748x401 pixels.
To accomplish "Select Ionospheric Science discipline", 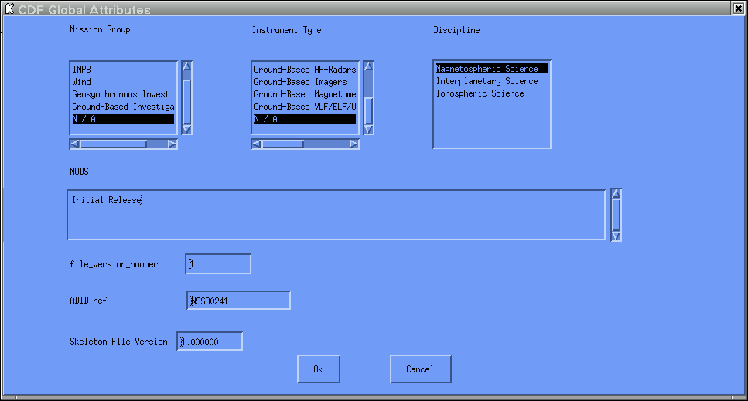I will (492, 93).
